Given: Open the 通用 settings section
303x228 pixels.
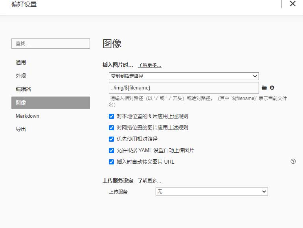Looking at the screenshot, I should tap(21, 62).
